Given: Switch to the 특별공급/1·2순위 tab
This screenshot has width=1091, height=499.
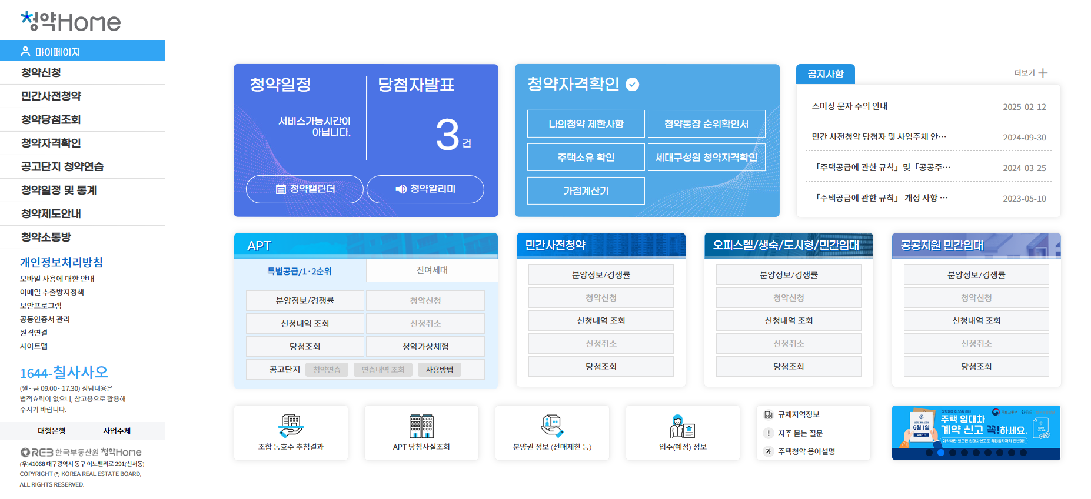Looking at the screenshot, I should [300, 271].
